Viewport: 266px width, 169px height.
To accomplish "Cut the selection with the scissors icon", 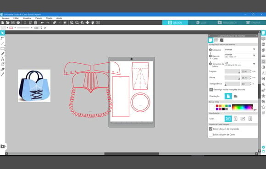I will point(25,22).
